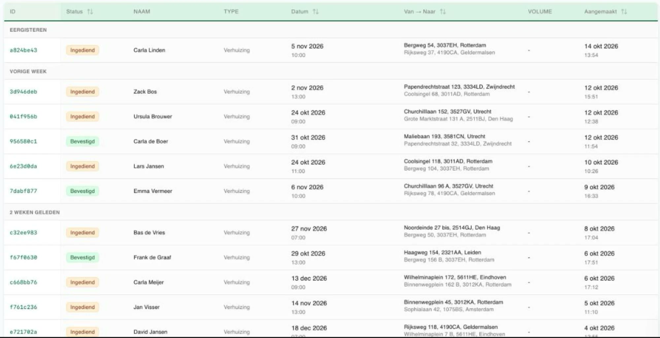Select the name Jan Visser
The width and height of the screenshot is (660, 338).
(147, 307)
